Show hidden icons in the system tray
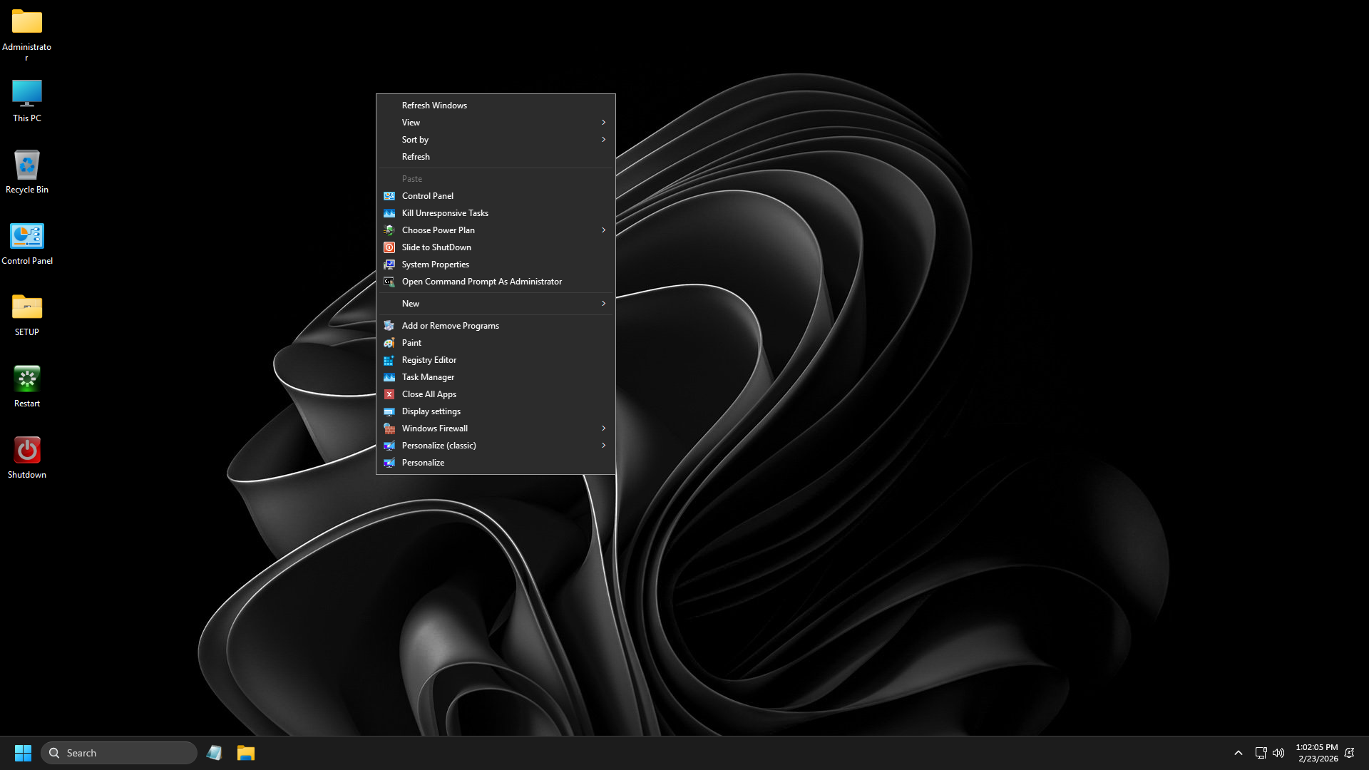This screenshot has height=770, width=1369. pos(1239,753)
